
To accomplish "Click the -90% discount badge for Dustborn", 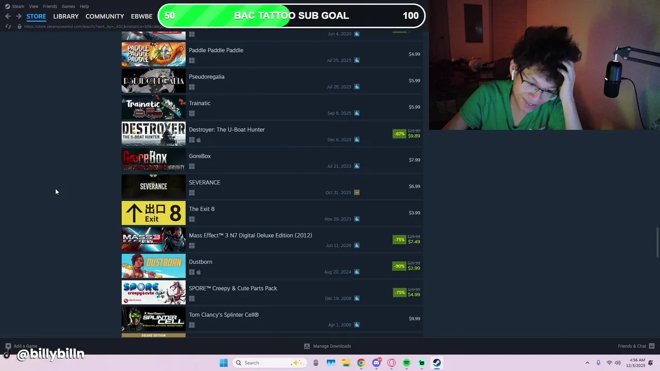I will [400, 266].
